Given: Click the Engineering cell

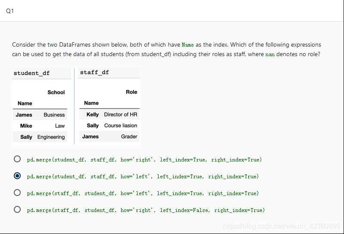Looking at the screenshot, I should (x=51, y=137).
